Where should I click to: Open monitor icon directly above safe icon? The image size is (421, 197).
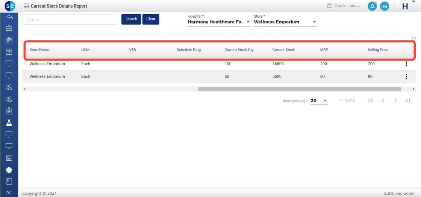click(x=9, y=146)
